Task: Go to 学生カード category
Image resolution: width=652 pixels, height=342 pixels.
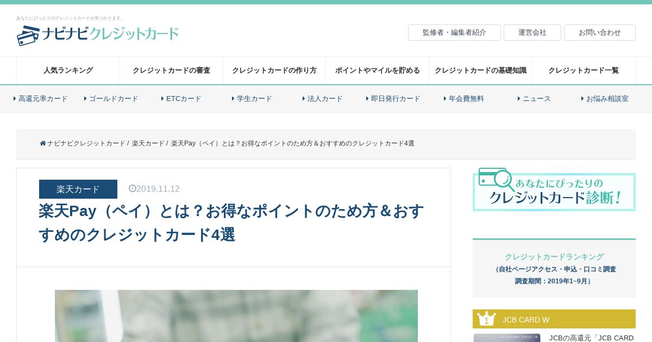Action: [252, 99]
